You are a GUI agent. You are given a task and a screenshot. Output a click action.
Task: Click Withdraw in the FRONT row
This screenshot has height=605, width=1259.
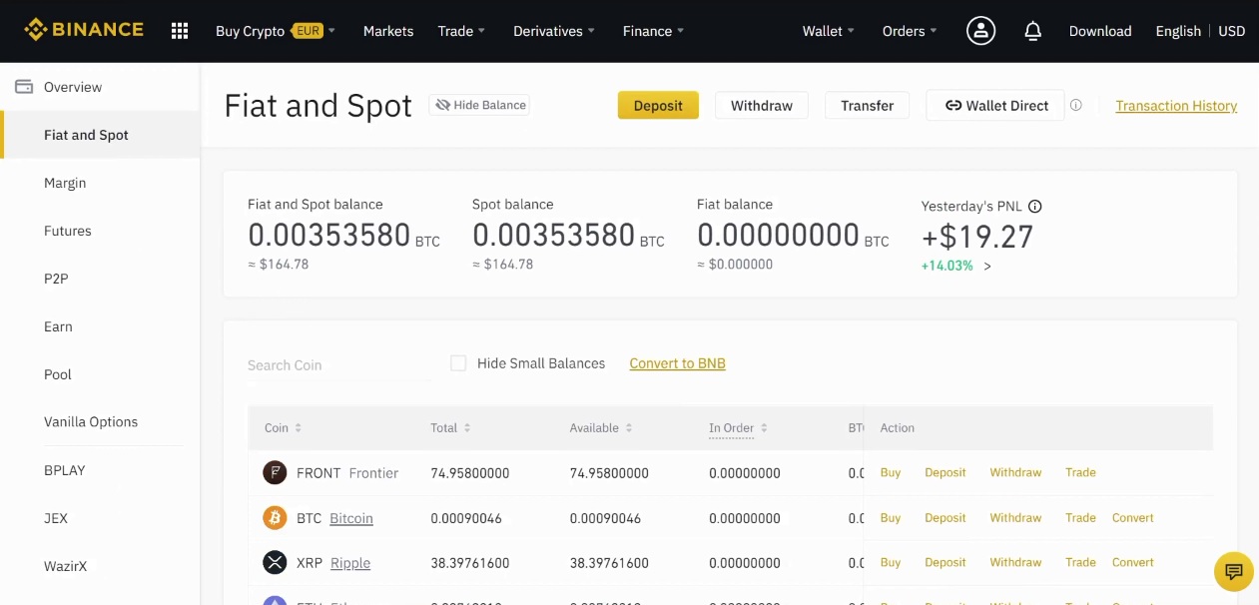(1015, 472)
